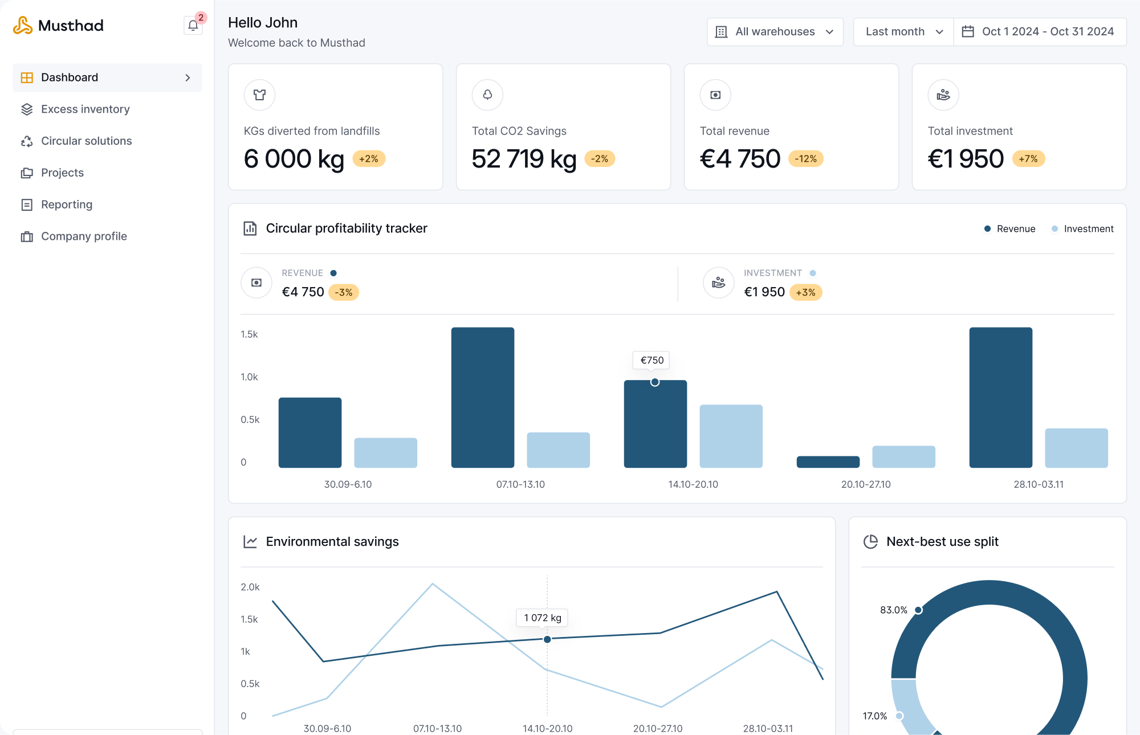
Task: Click the Dashboard grid icon
Action: (x=27, y=77)
